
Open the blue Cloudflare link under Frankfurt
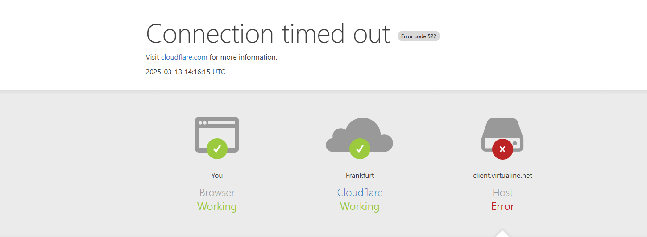click(x=360, y=193)
